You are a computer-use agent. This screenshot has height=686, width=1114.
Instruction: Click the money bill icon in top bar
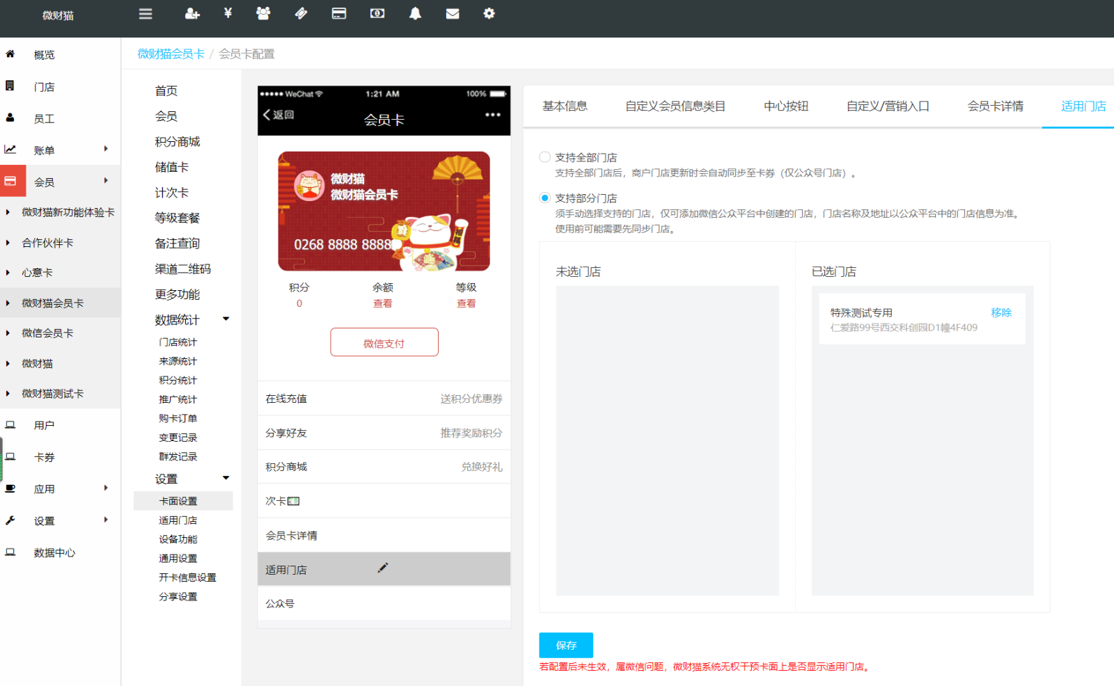tap(377, 13)
